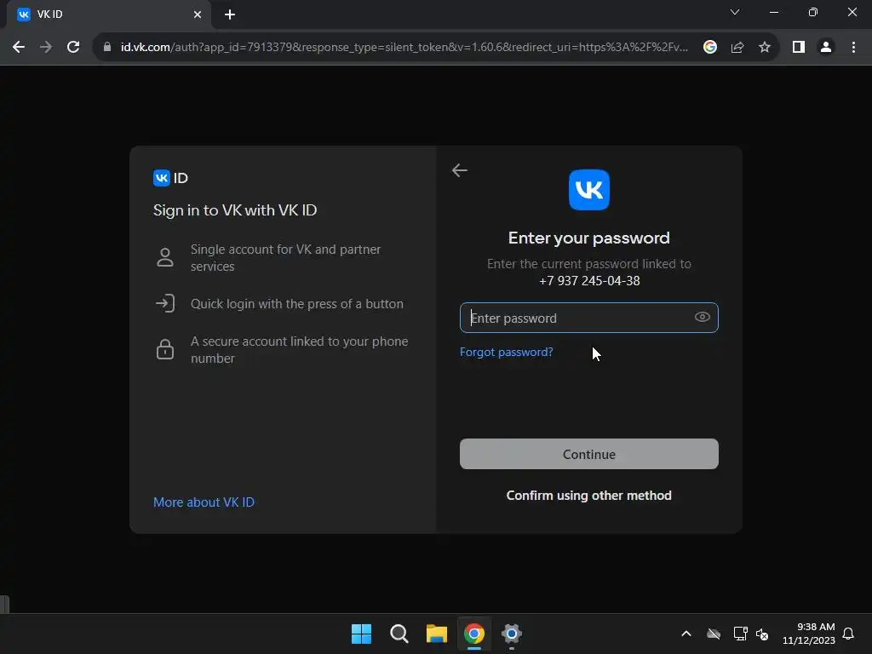The height and width of the screenshot is (654, 872).
Task: Open a new browser tab
Action: (x=230, y=14)
